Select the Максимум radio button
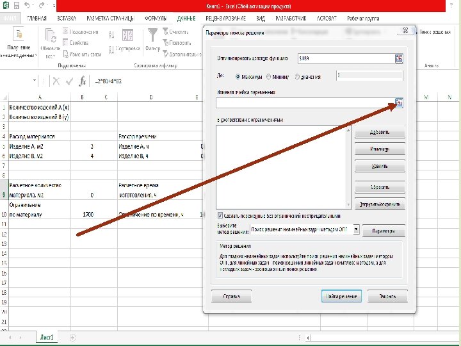This screenshot has width=461, height=346. pyautogui.click(x=238, y=77)
